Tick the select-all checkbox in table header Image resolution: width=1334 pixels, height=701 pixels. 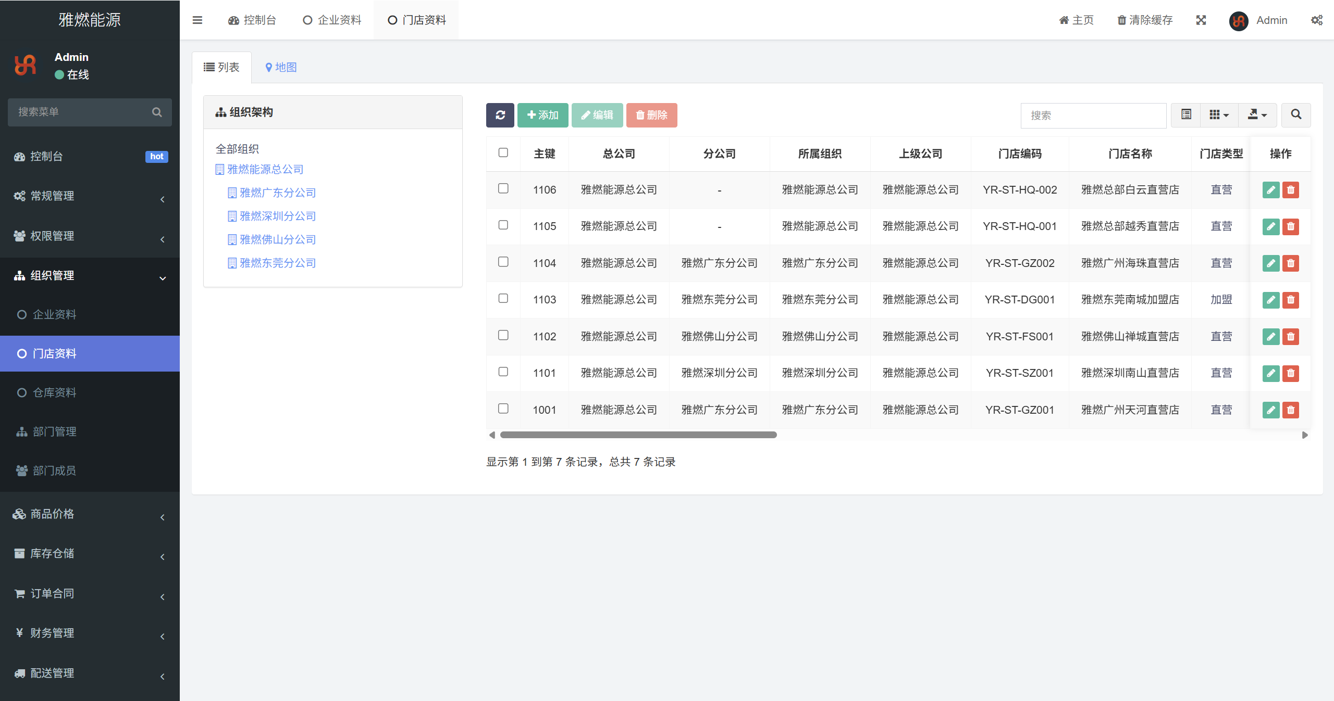pos(503,152)
